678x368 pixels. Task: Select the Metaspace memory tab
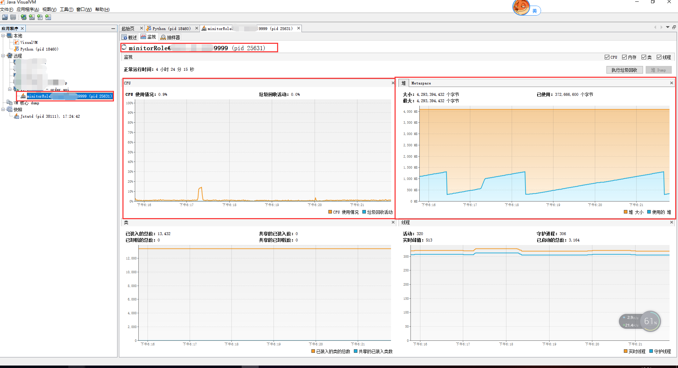(x=421, y=83)
